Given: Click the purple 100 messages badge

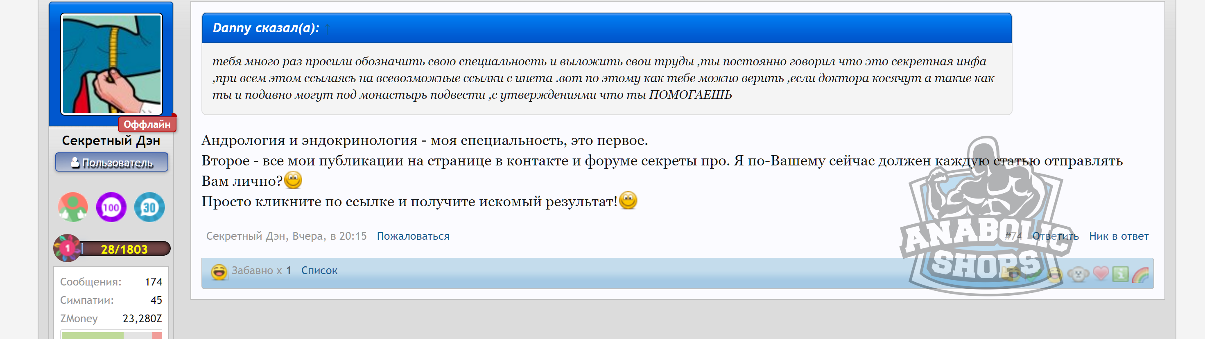Looking at the screenshot, I should pyautogui.click(x=111, y=207).
